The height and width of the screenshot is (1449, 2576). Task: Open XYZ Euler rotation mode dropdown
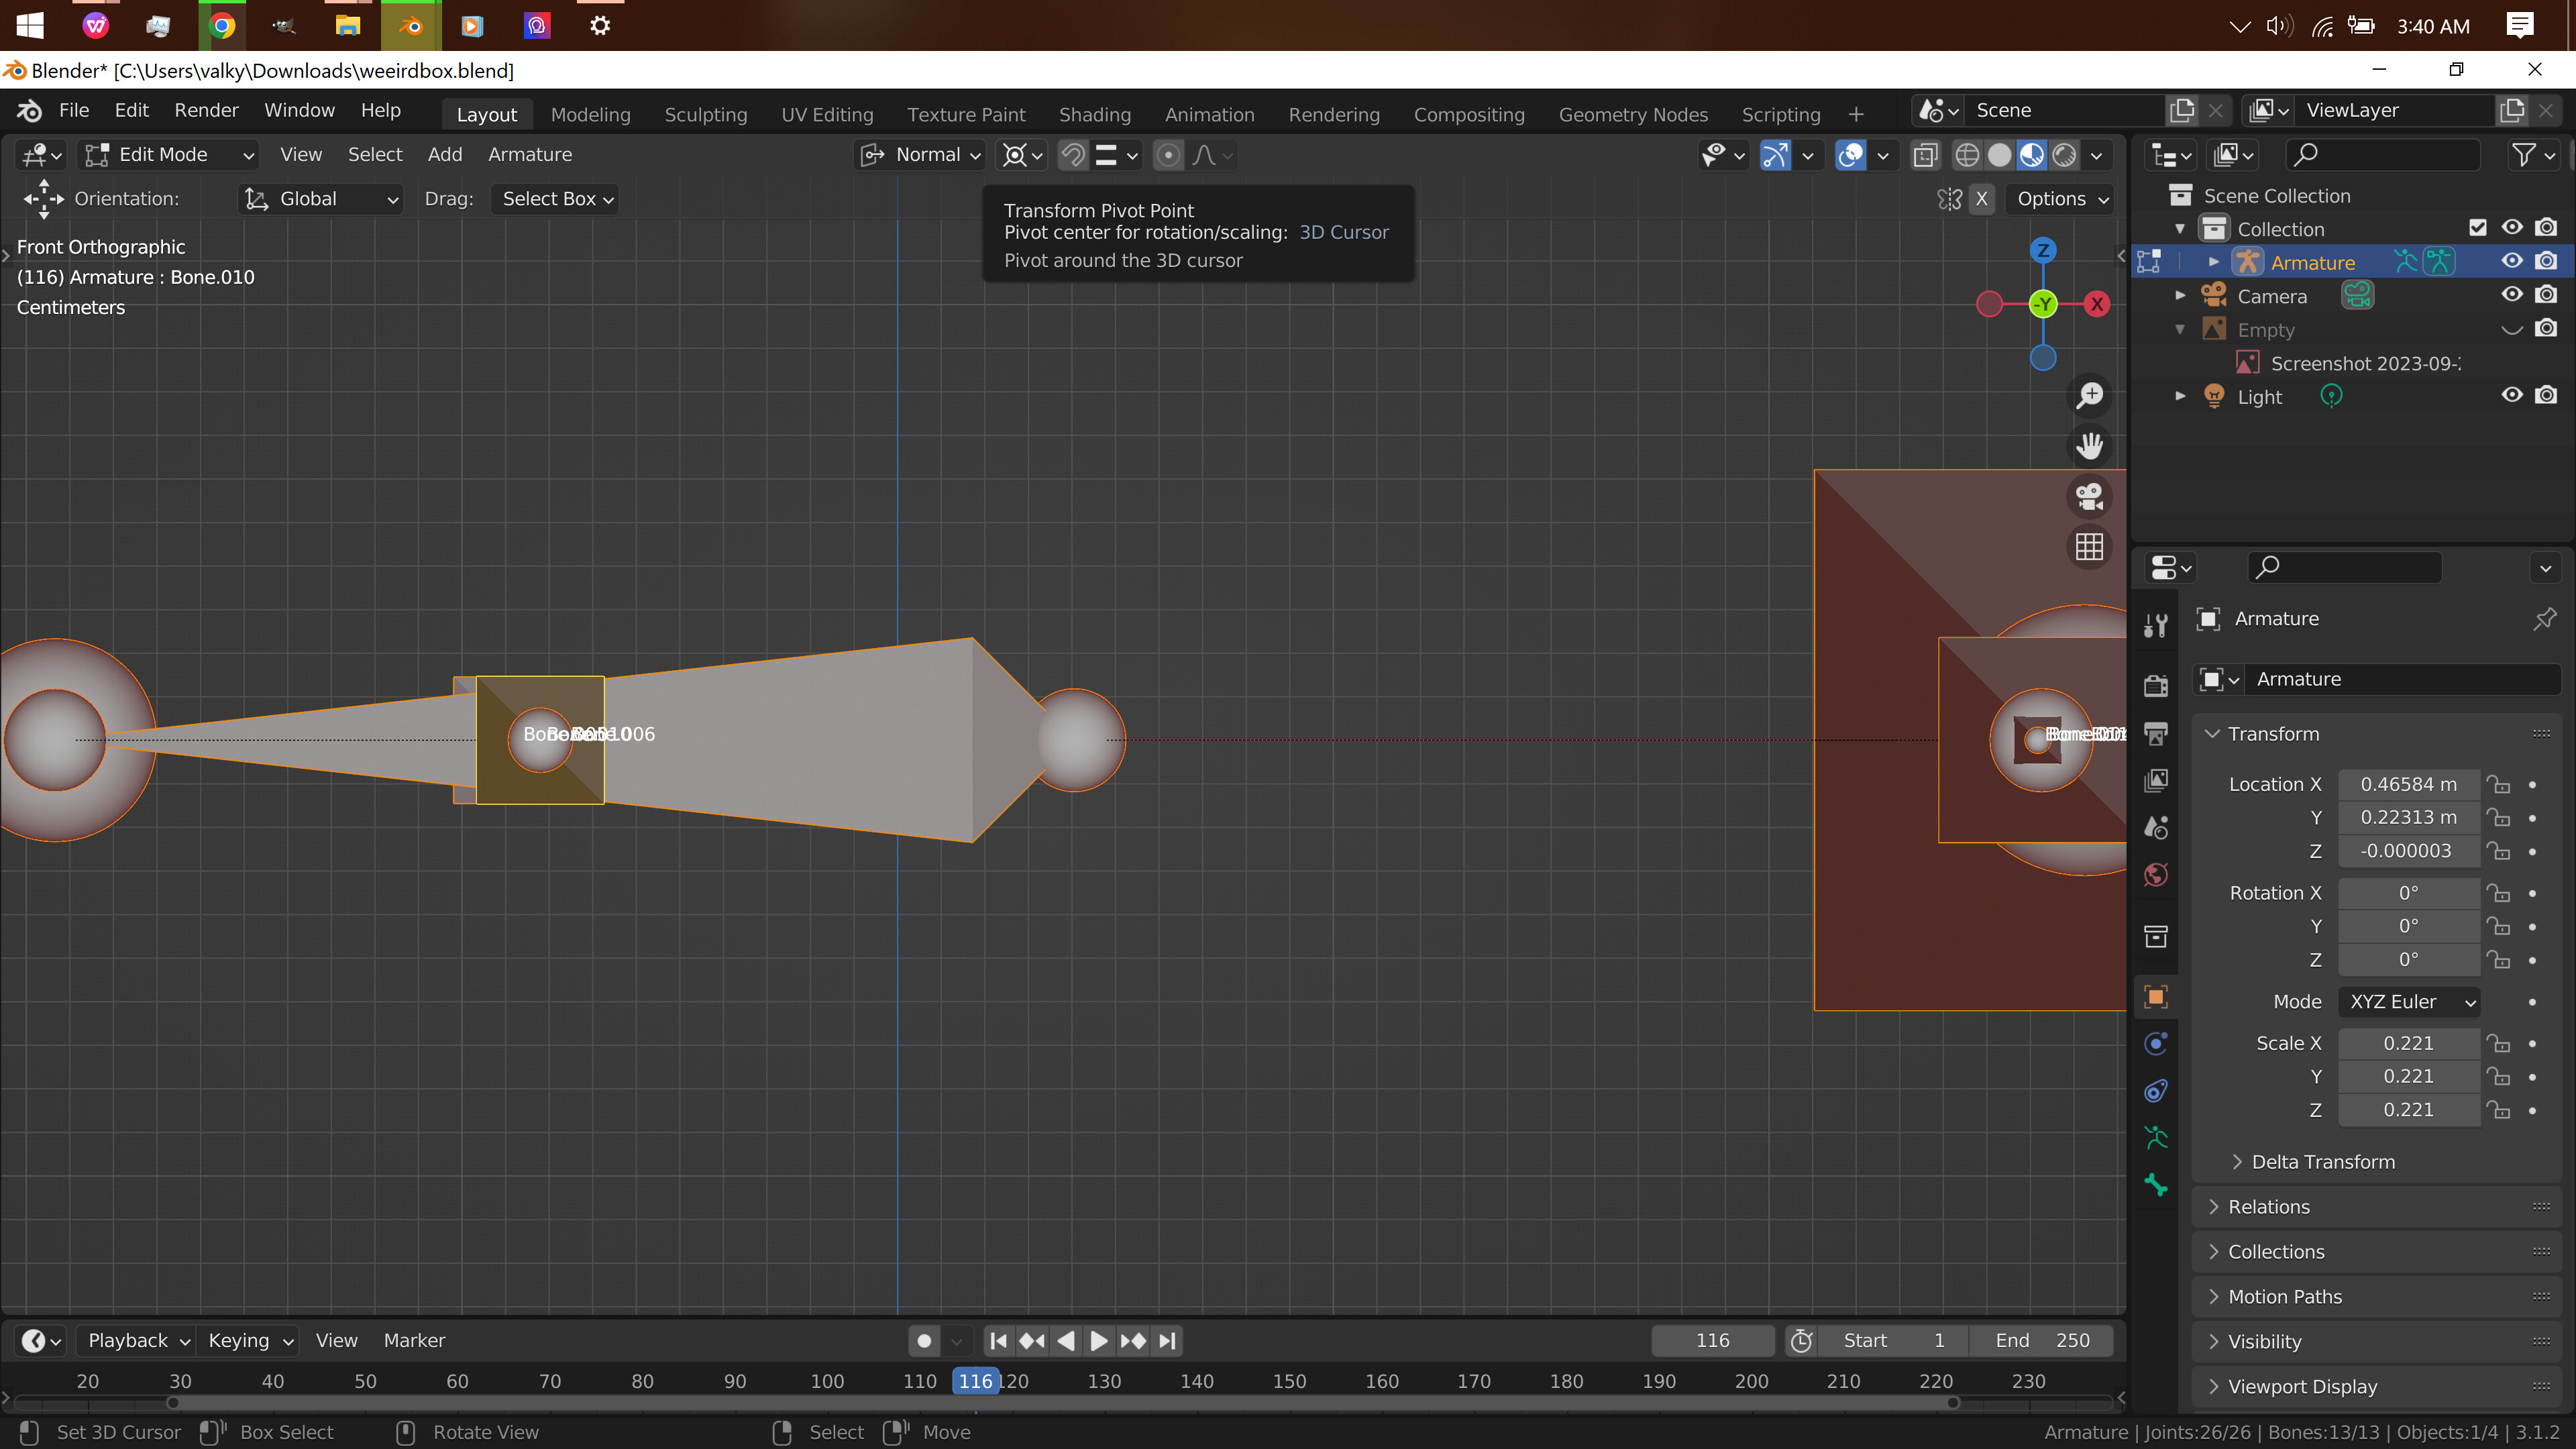pos(2410,1002)
